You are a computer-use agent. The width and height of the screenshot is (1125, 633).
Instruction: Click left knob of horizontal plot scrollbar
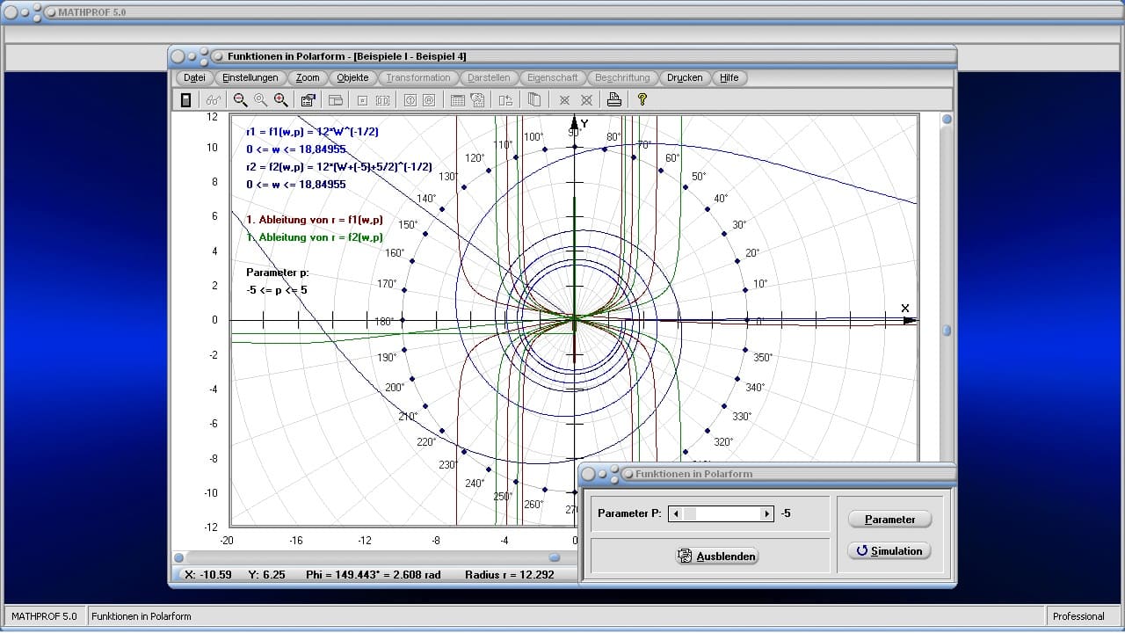tap(179, 557)
